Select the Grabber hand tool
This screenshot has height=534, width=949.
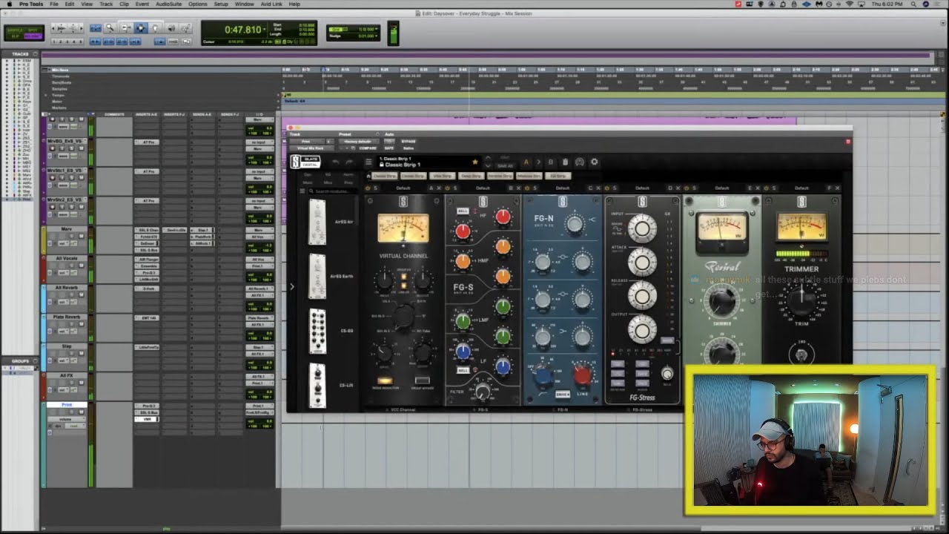tap(155, 27)
